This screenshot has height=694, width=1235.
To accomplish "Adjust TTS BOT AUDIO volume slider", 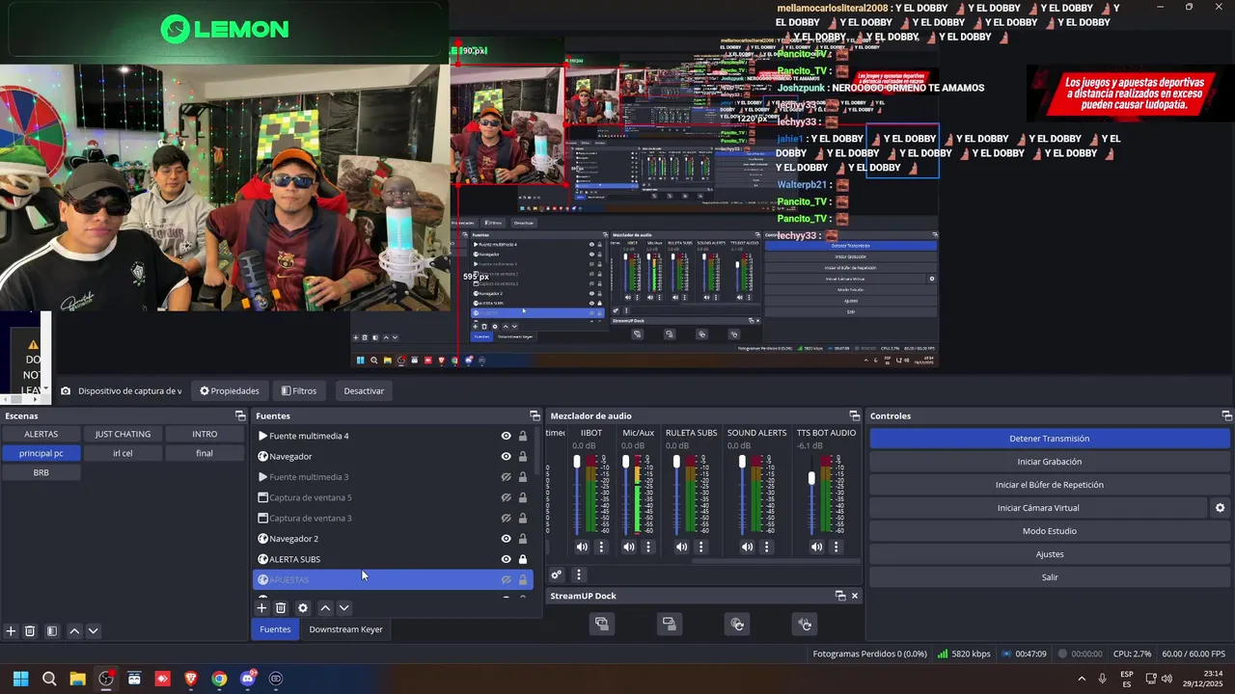I will pos(811,479).
